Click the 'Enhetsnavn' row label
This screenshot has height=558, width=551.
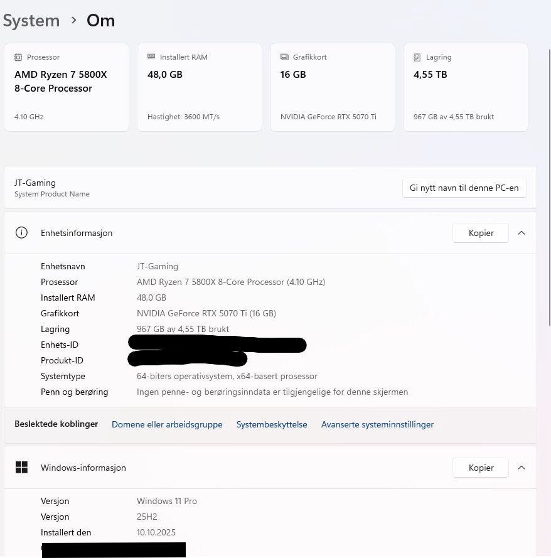63,266
